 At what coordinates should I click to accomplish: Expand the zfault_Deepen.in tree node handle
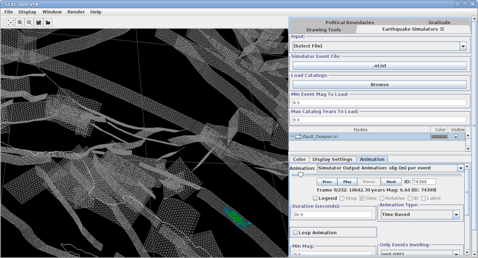[292, 136]
